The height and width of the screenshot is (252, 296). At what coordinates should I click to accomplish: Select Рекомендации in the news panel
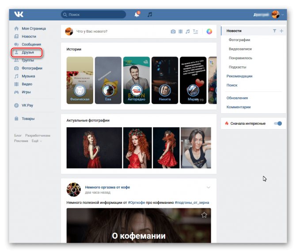(x=239, y=76)
